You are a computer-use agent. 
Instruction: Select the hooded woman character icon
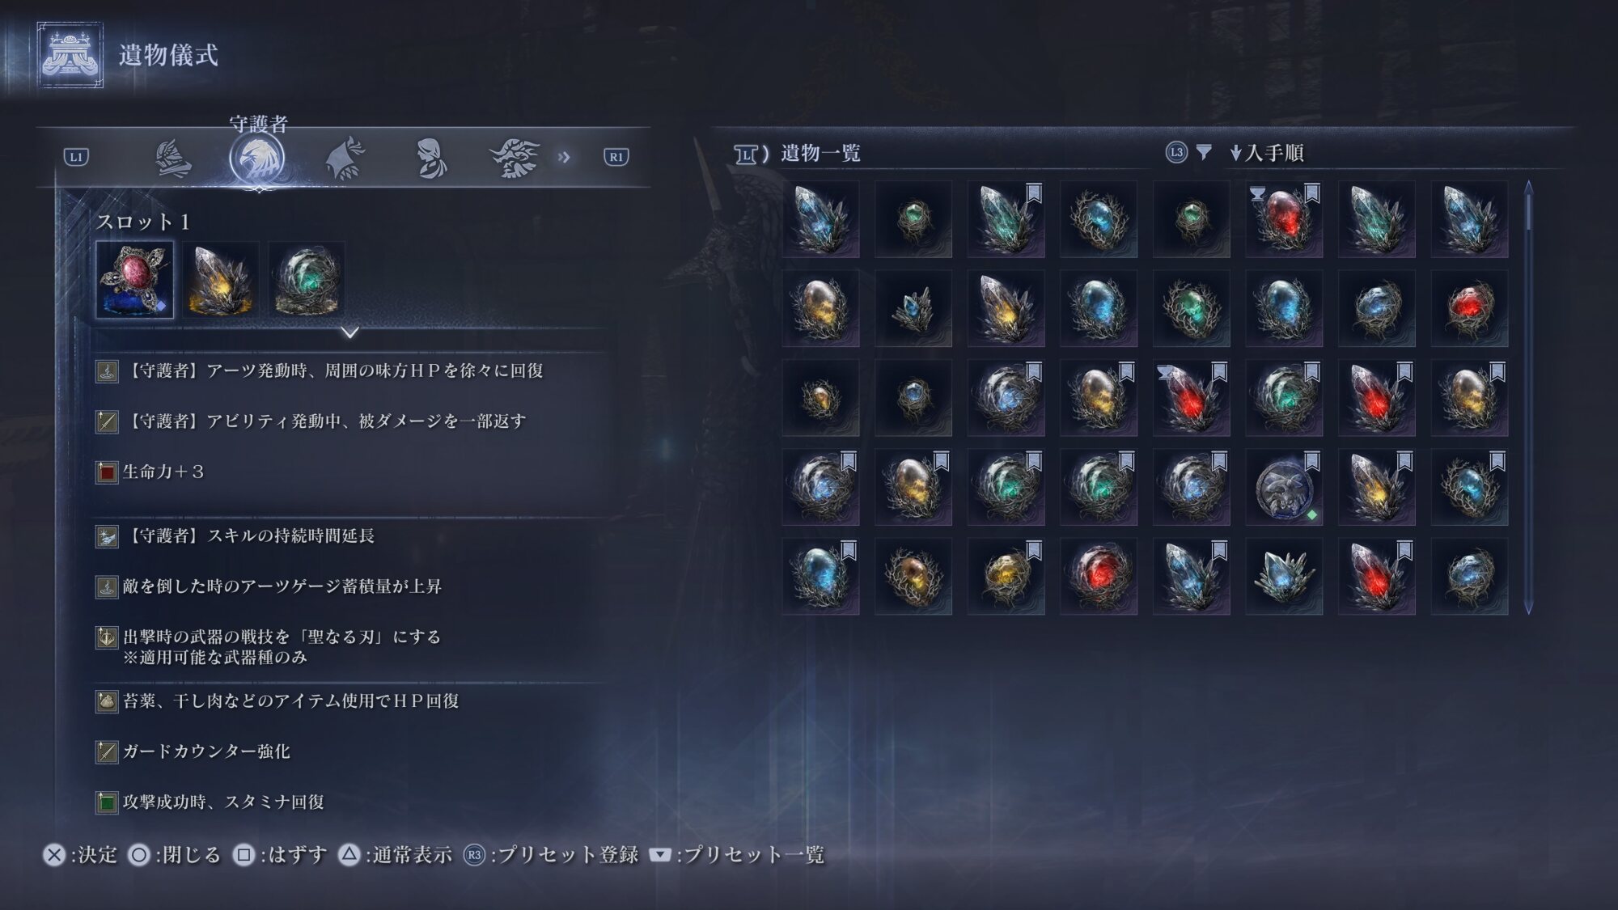pyautogui.click(x=430, y=158)
